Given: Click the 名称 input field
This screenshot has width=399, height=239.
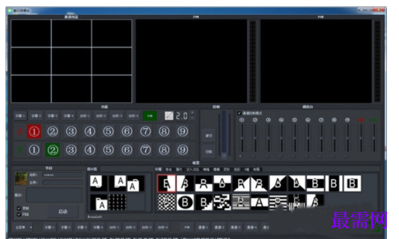Looking at the screenshot, I should [63, 175].
